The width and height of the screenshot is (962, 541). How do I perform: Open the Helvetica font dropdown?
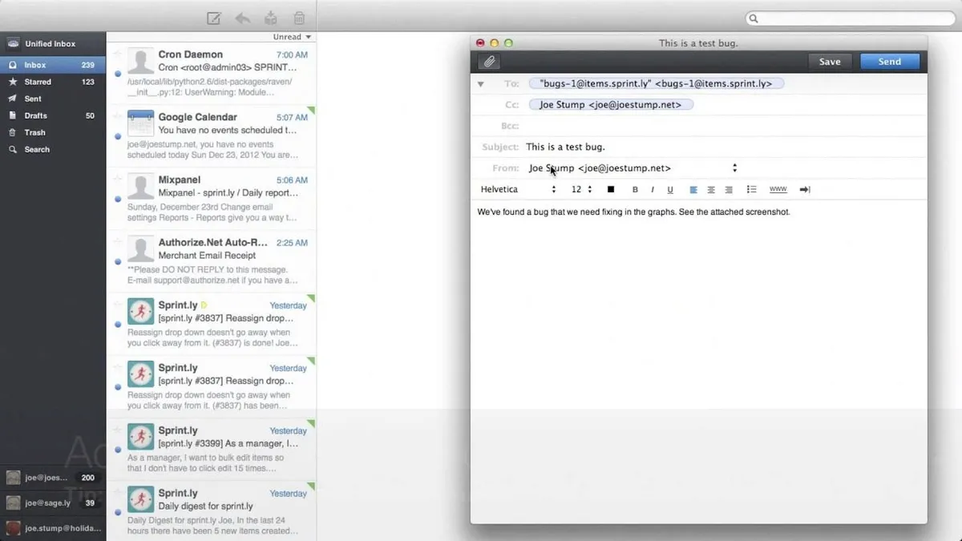point(518,190)
